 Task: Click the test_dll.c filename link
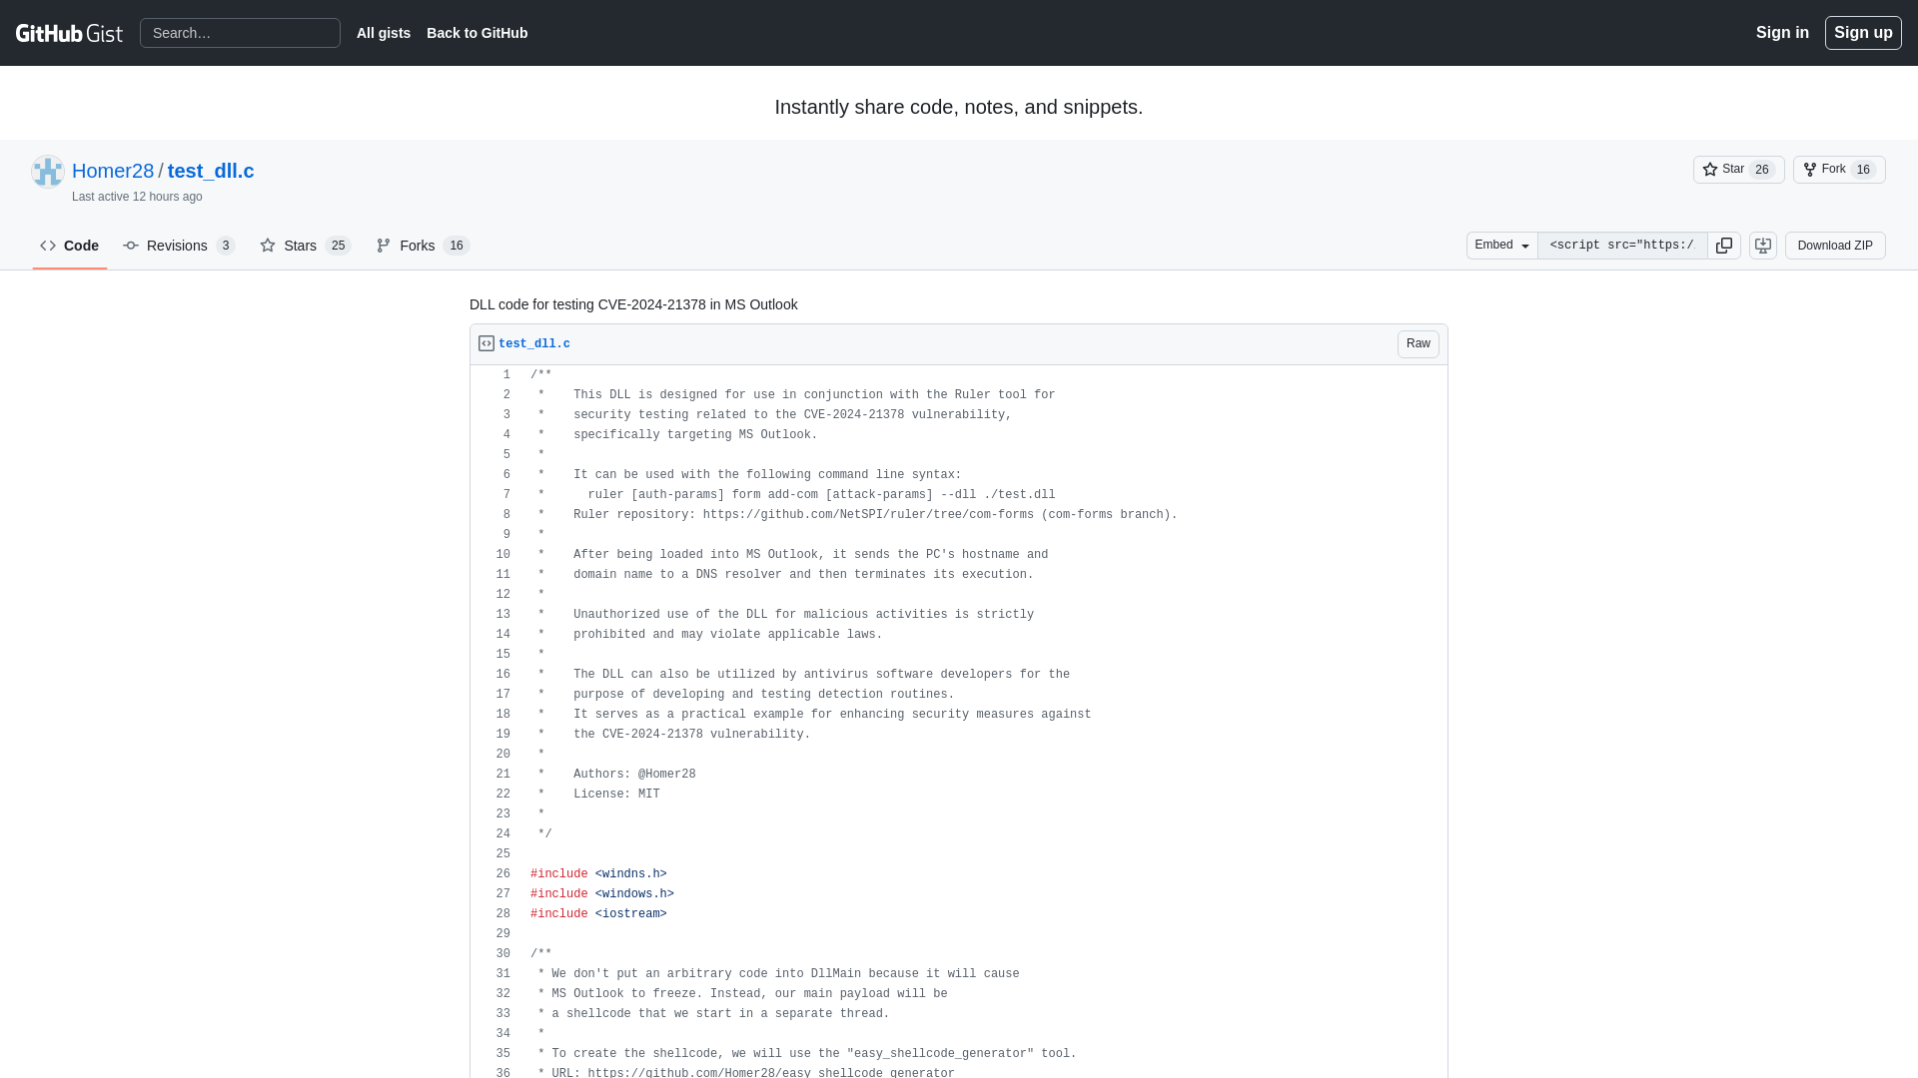tap(533, 343)
